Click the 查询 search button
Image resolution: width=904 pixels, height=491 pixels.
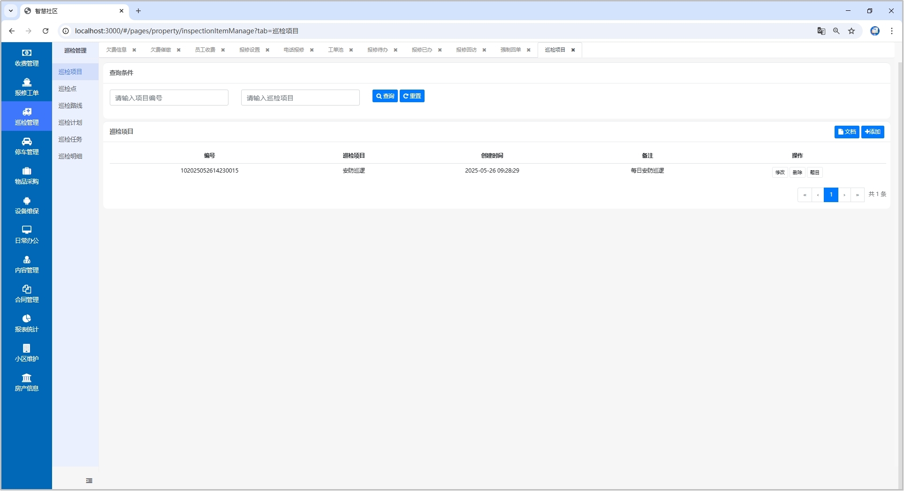385,96
